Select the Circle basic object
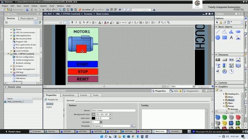Image resolution: width=248 pixels, height=139 pixels. (218, 37)
